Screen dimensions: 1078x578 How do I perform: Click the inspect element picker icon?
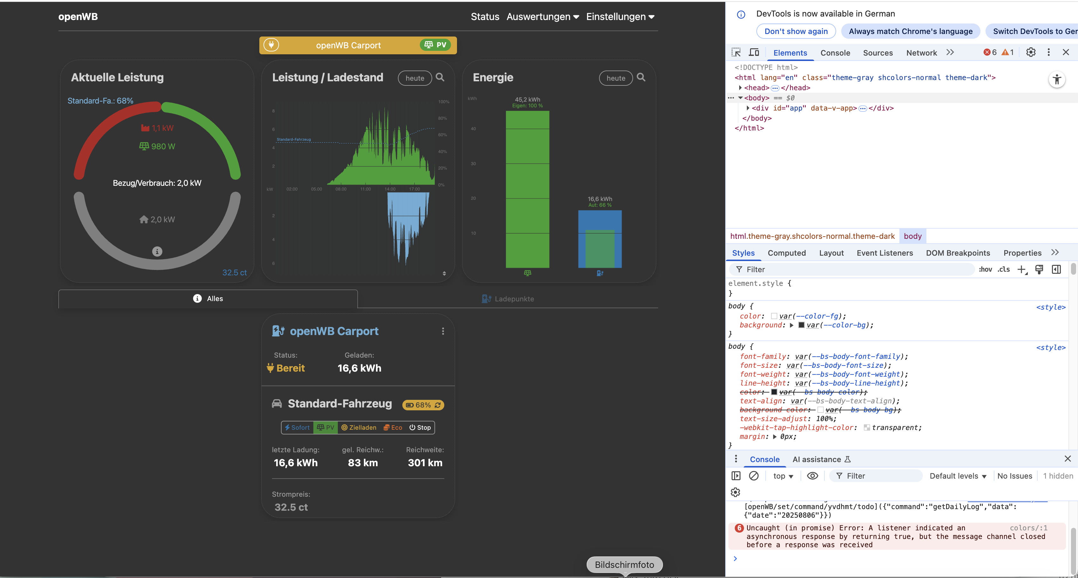[x=736, y=52]
